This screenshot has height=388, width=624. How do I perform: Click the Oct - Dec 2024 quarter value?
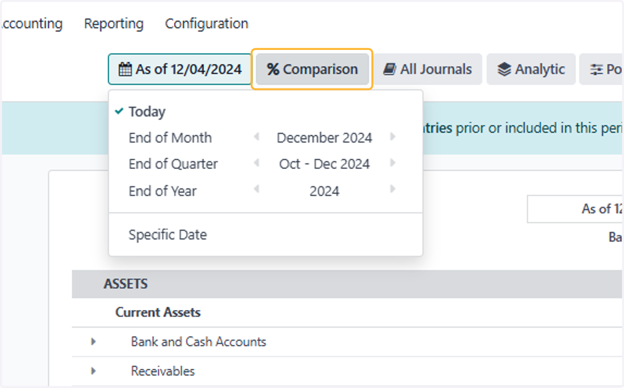coord(324,164)
